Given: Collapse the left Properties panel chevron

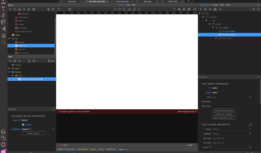Looking at the screenshot, I should pos(53,109).
